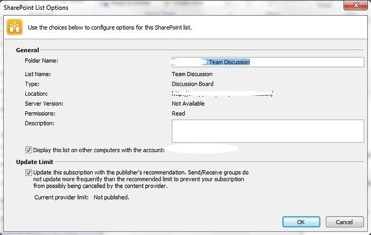
Task: Select the highlighted Team Discussion folder text
Action: click(x=229, y=62)
